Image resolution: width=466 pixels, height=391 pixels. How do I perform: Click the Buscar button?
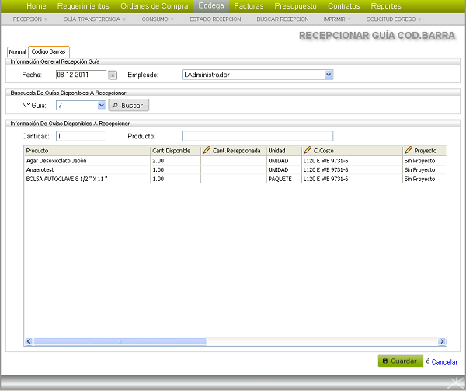pyautogui.click(x=129, y=105)
